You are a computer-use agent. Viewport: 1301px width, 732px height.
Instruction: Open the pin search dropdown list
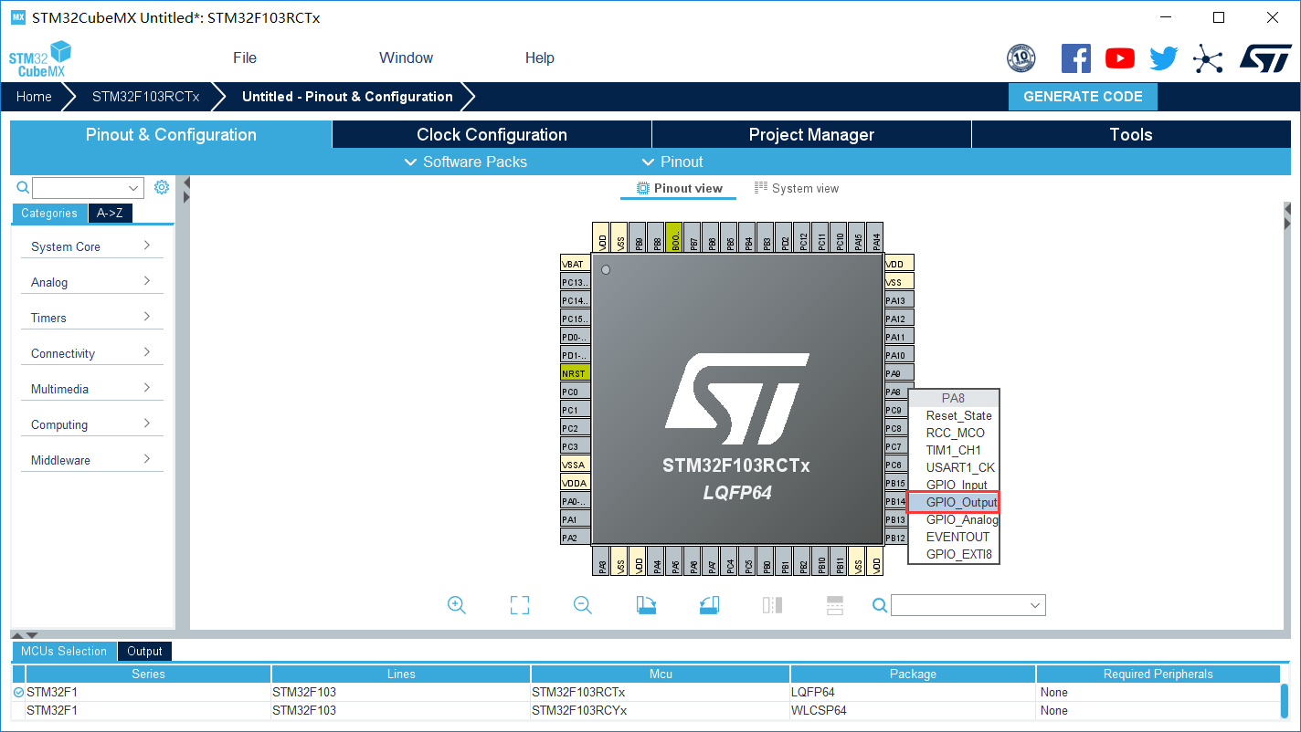[1033, 604]
